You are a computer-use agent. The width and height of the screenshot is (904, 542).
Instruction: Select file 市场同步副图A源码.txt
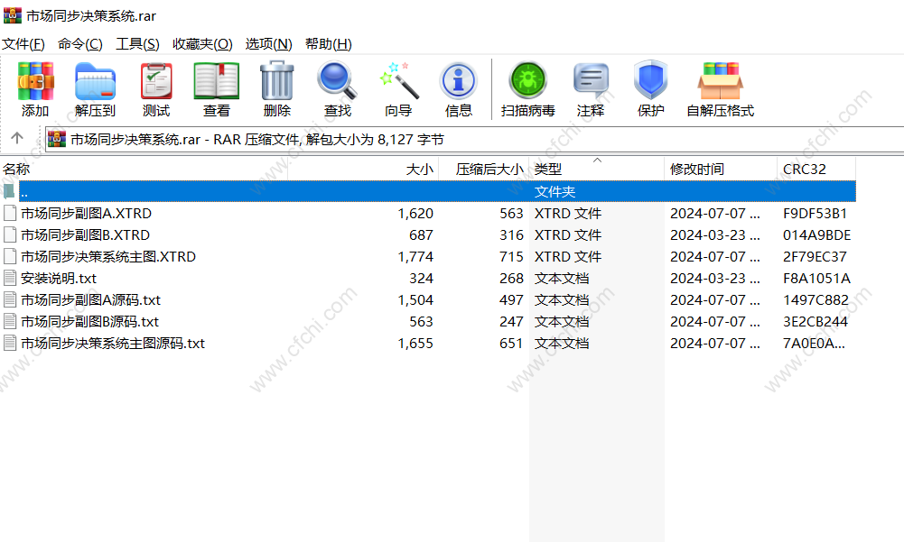[90, 299]
